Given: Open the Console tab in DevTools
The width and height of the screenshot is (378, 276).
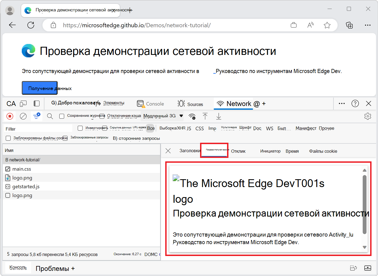Looking at the screenshot, I should click(x=151, y=104).
